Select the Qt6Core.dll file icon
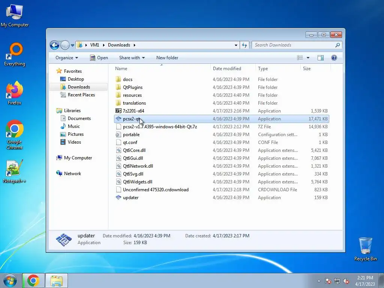This screenshot has height=288, width=384. click(x=118, y=150)
